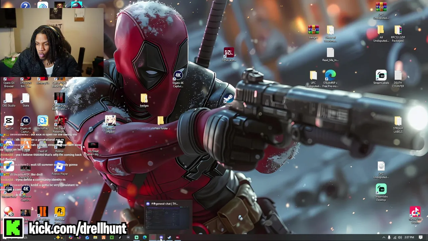Open Ghost of Tsushima folder
Screen dimensions: 428x241
click(330, 33)
